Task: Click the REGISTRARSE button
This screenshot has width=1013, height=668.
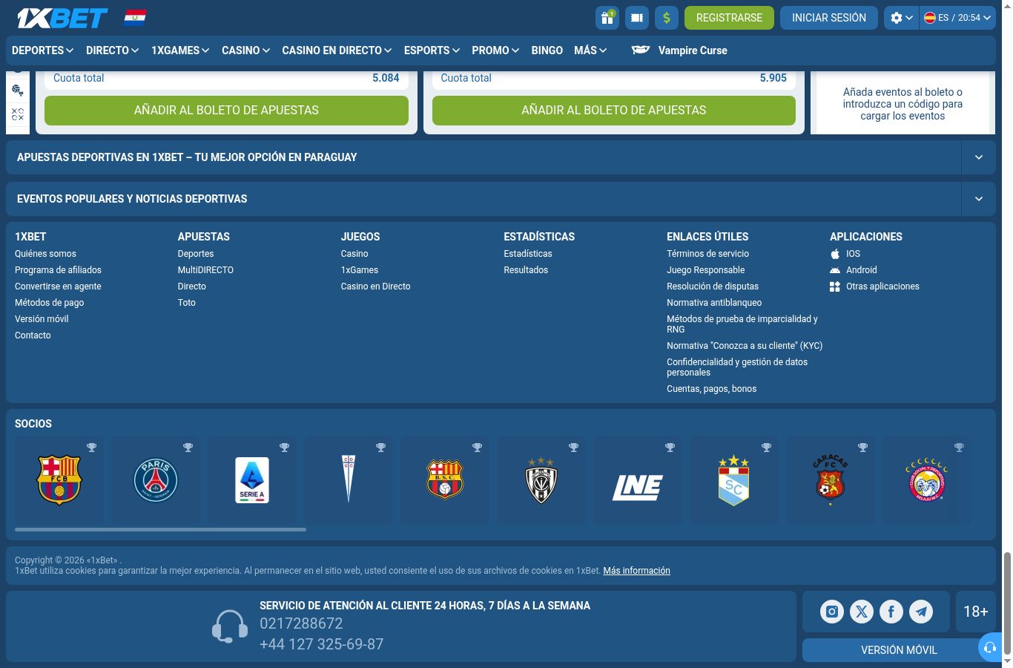Action: pyautogui.click(x=729, y=18)
